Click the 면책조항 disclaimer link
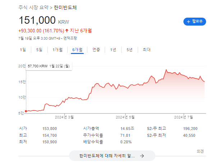This screenshot has width=214, height=162. (70, 38)
